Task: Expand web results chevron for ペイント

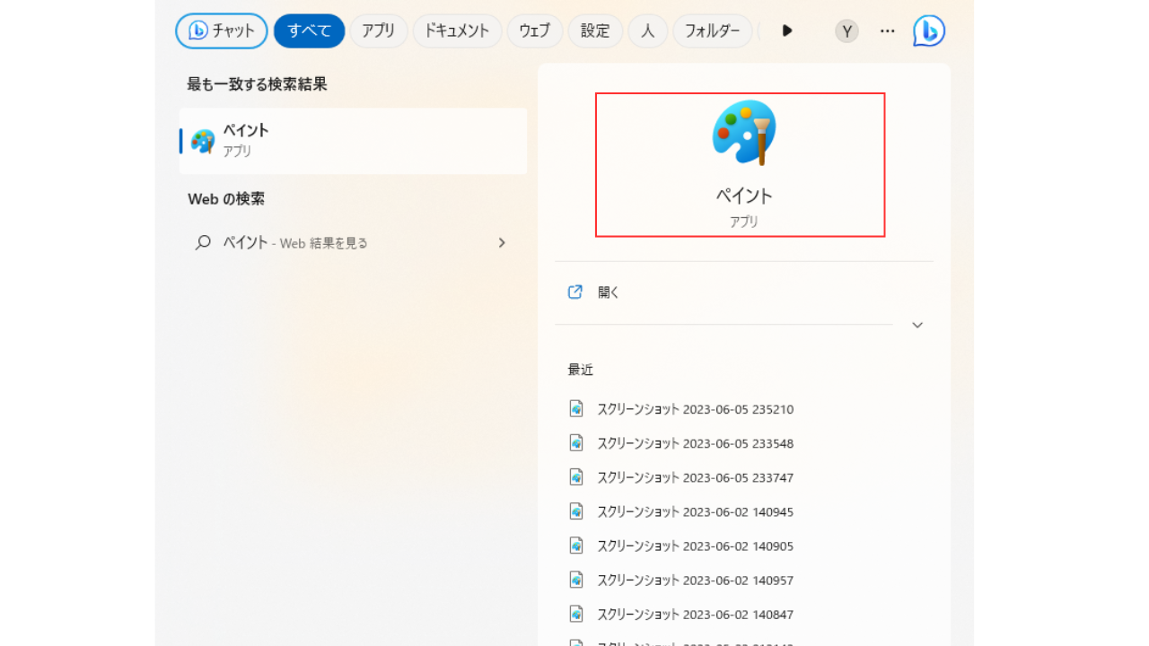Action: pyautogui.click(x=502, y=242)
